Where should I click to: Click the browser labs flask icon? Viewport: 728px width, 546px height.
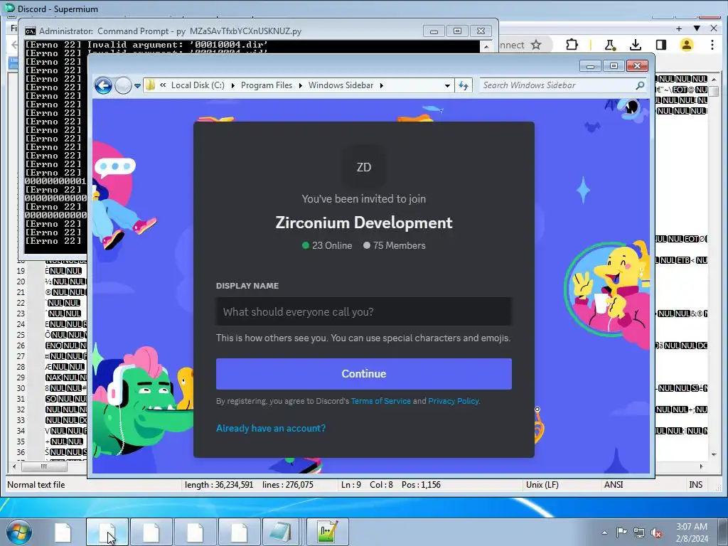609,45
